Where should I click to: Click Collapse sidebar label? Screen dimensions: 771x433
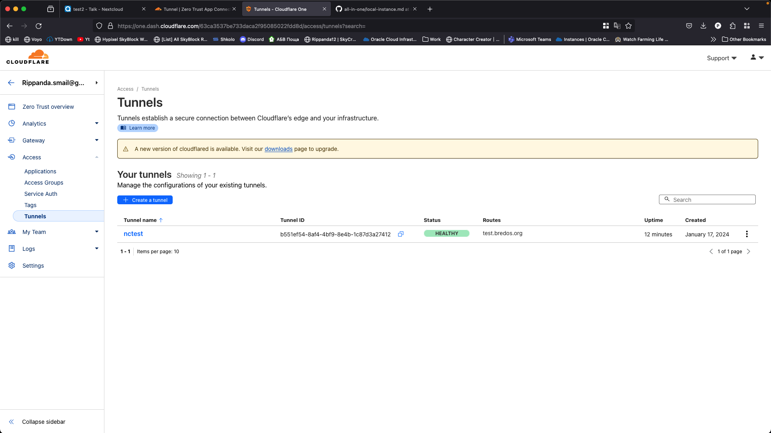[x=44, y=422]
